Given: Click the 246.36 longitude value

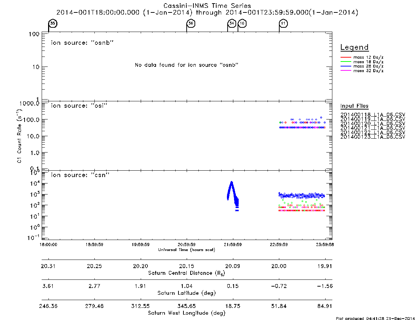Looking at the screenshot, I should (48, 306).
